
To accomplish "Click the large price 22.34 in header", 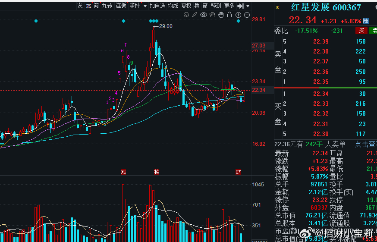I will 303,20.
